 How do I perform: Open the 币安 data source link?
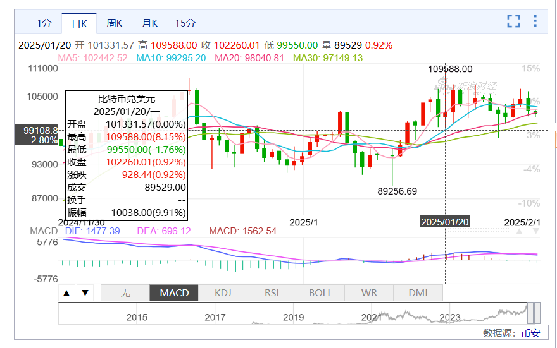tap(530, 333)
